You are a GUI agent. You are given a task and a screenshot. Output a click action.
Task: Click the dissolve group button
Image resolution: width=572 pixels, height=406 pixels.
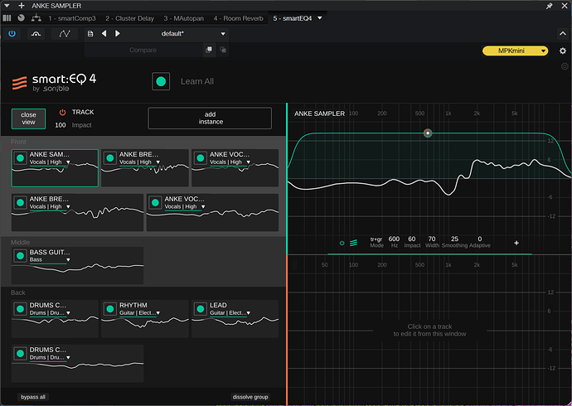point(250,397)
